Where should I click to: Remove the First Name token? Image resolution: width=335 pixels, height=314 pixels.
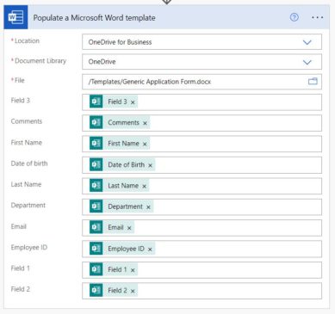click(145, 144)
